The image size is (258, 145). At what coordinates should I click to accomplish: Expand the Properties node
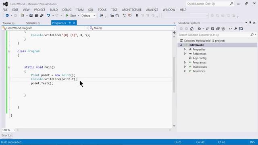pos(185,49)
